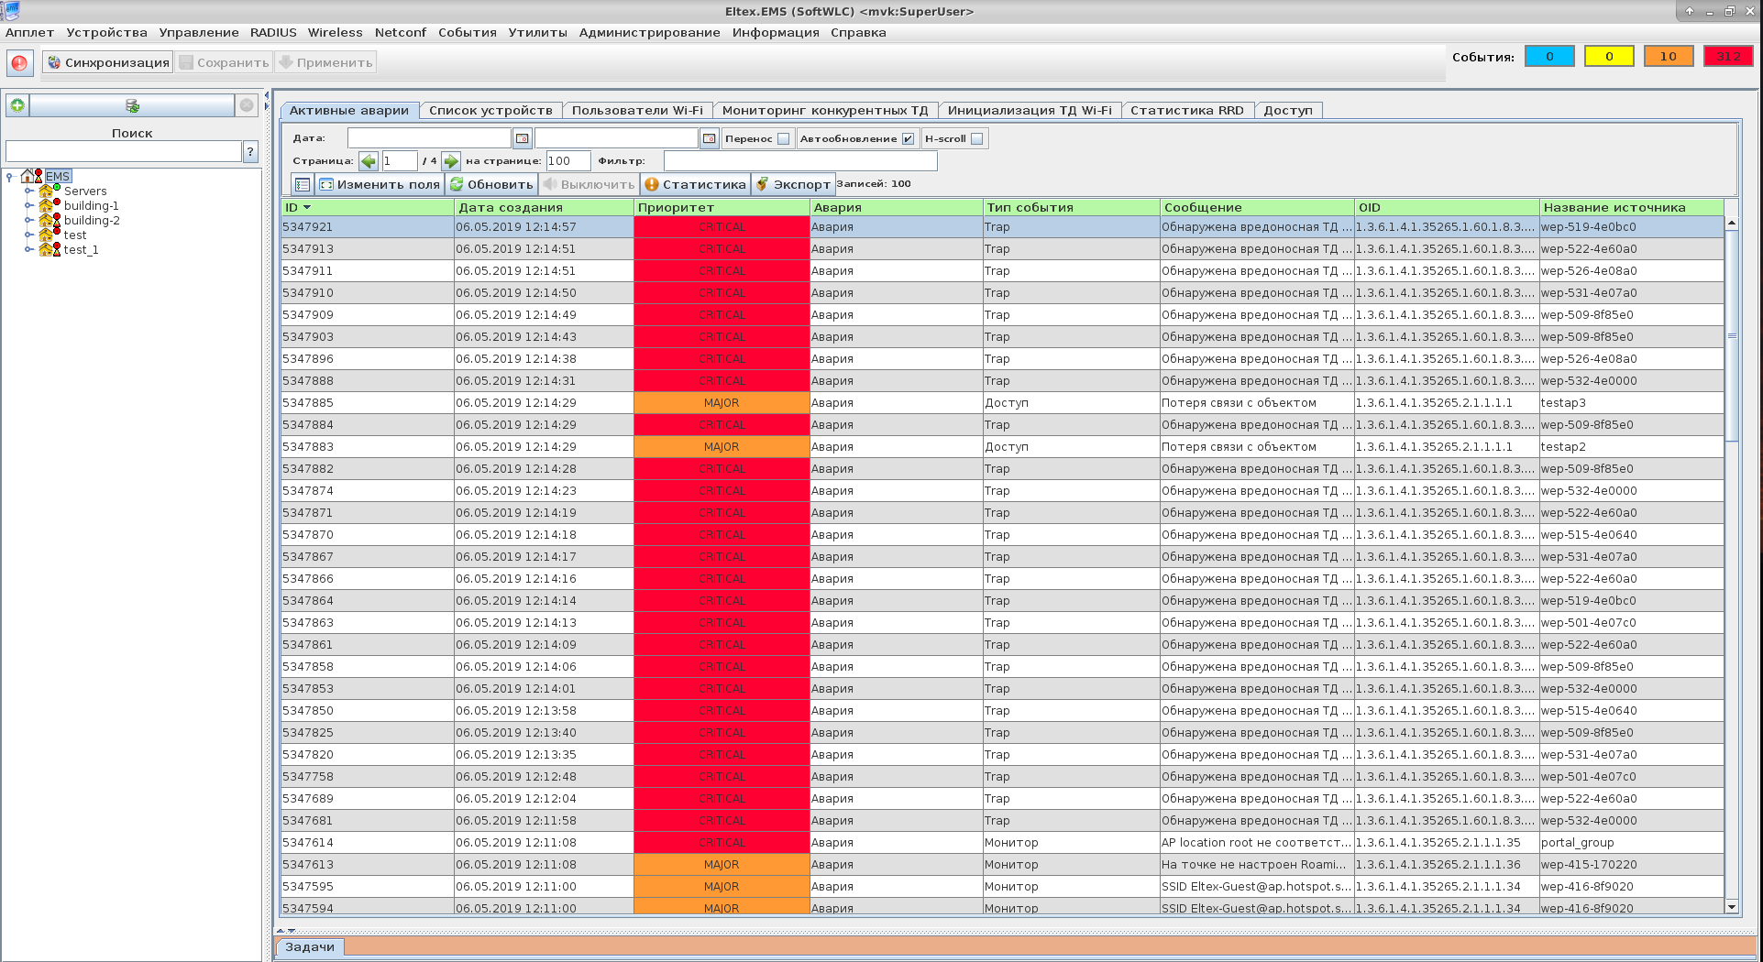Open calendar picker for second date field
This screenshot has height=962, width=1763.
[709, 138]
